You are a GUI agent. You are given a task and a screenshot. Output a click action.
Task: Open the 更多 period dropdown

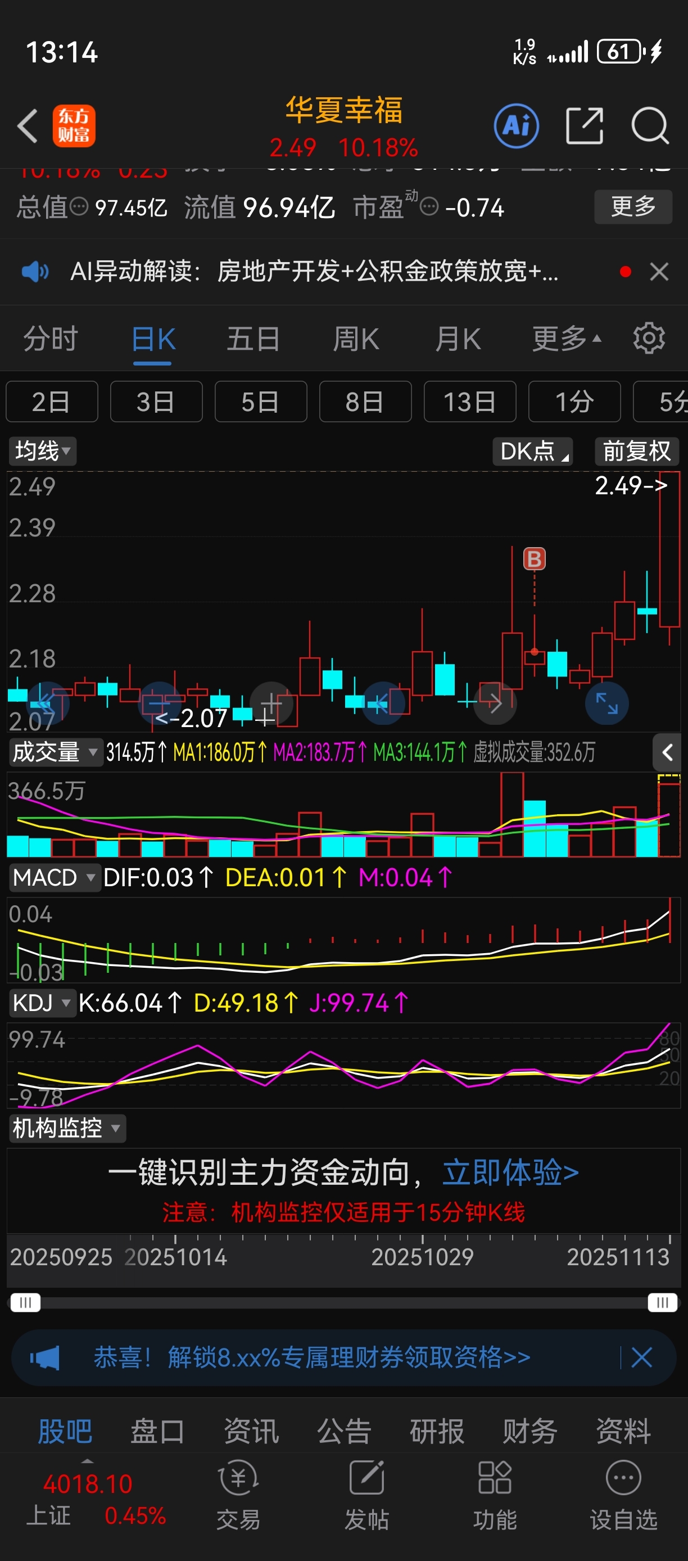(566, 338)
